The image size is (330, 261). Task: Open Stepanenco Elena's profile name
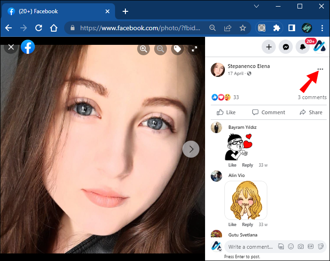click(x=248, y=66)
